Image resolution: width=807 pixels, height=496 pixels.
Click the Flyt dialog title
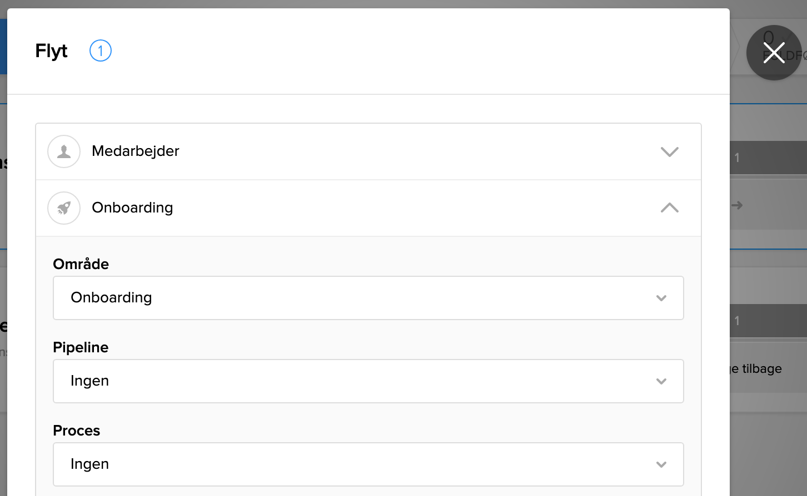51,51
